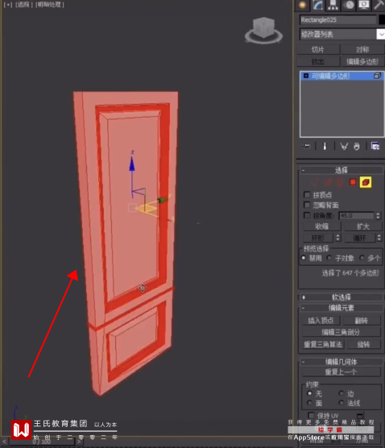The width and height of the screenshot is (385, 448).
Task: Select Edge sub-object level icon
Action: pyautogui.click(x=328, y=182)
